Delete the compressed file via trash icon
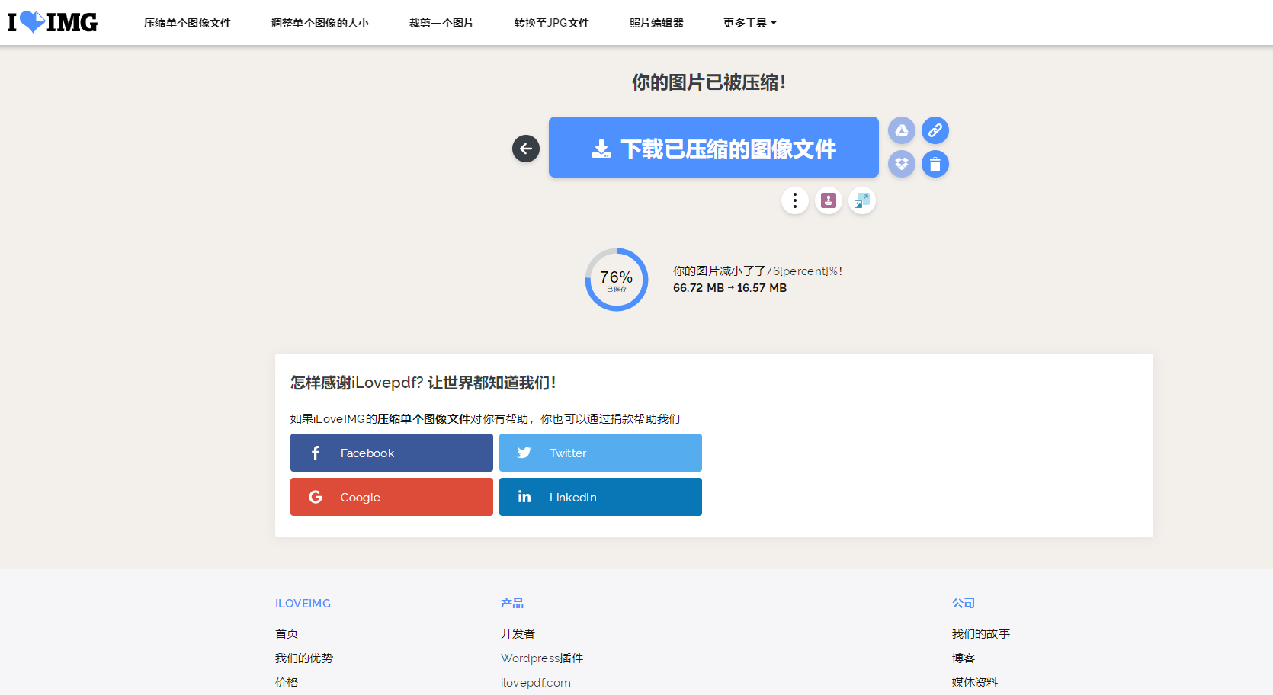The image size is (1273, 695). pyautogui.click(x=935, y=164)
